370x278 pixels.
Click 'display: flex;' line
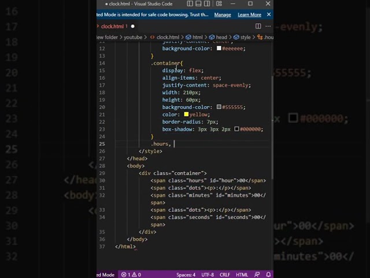point(183,71)
